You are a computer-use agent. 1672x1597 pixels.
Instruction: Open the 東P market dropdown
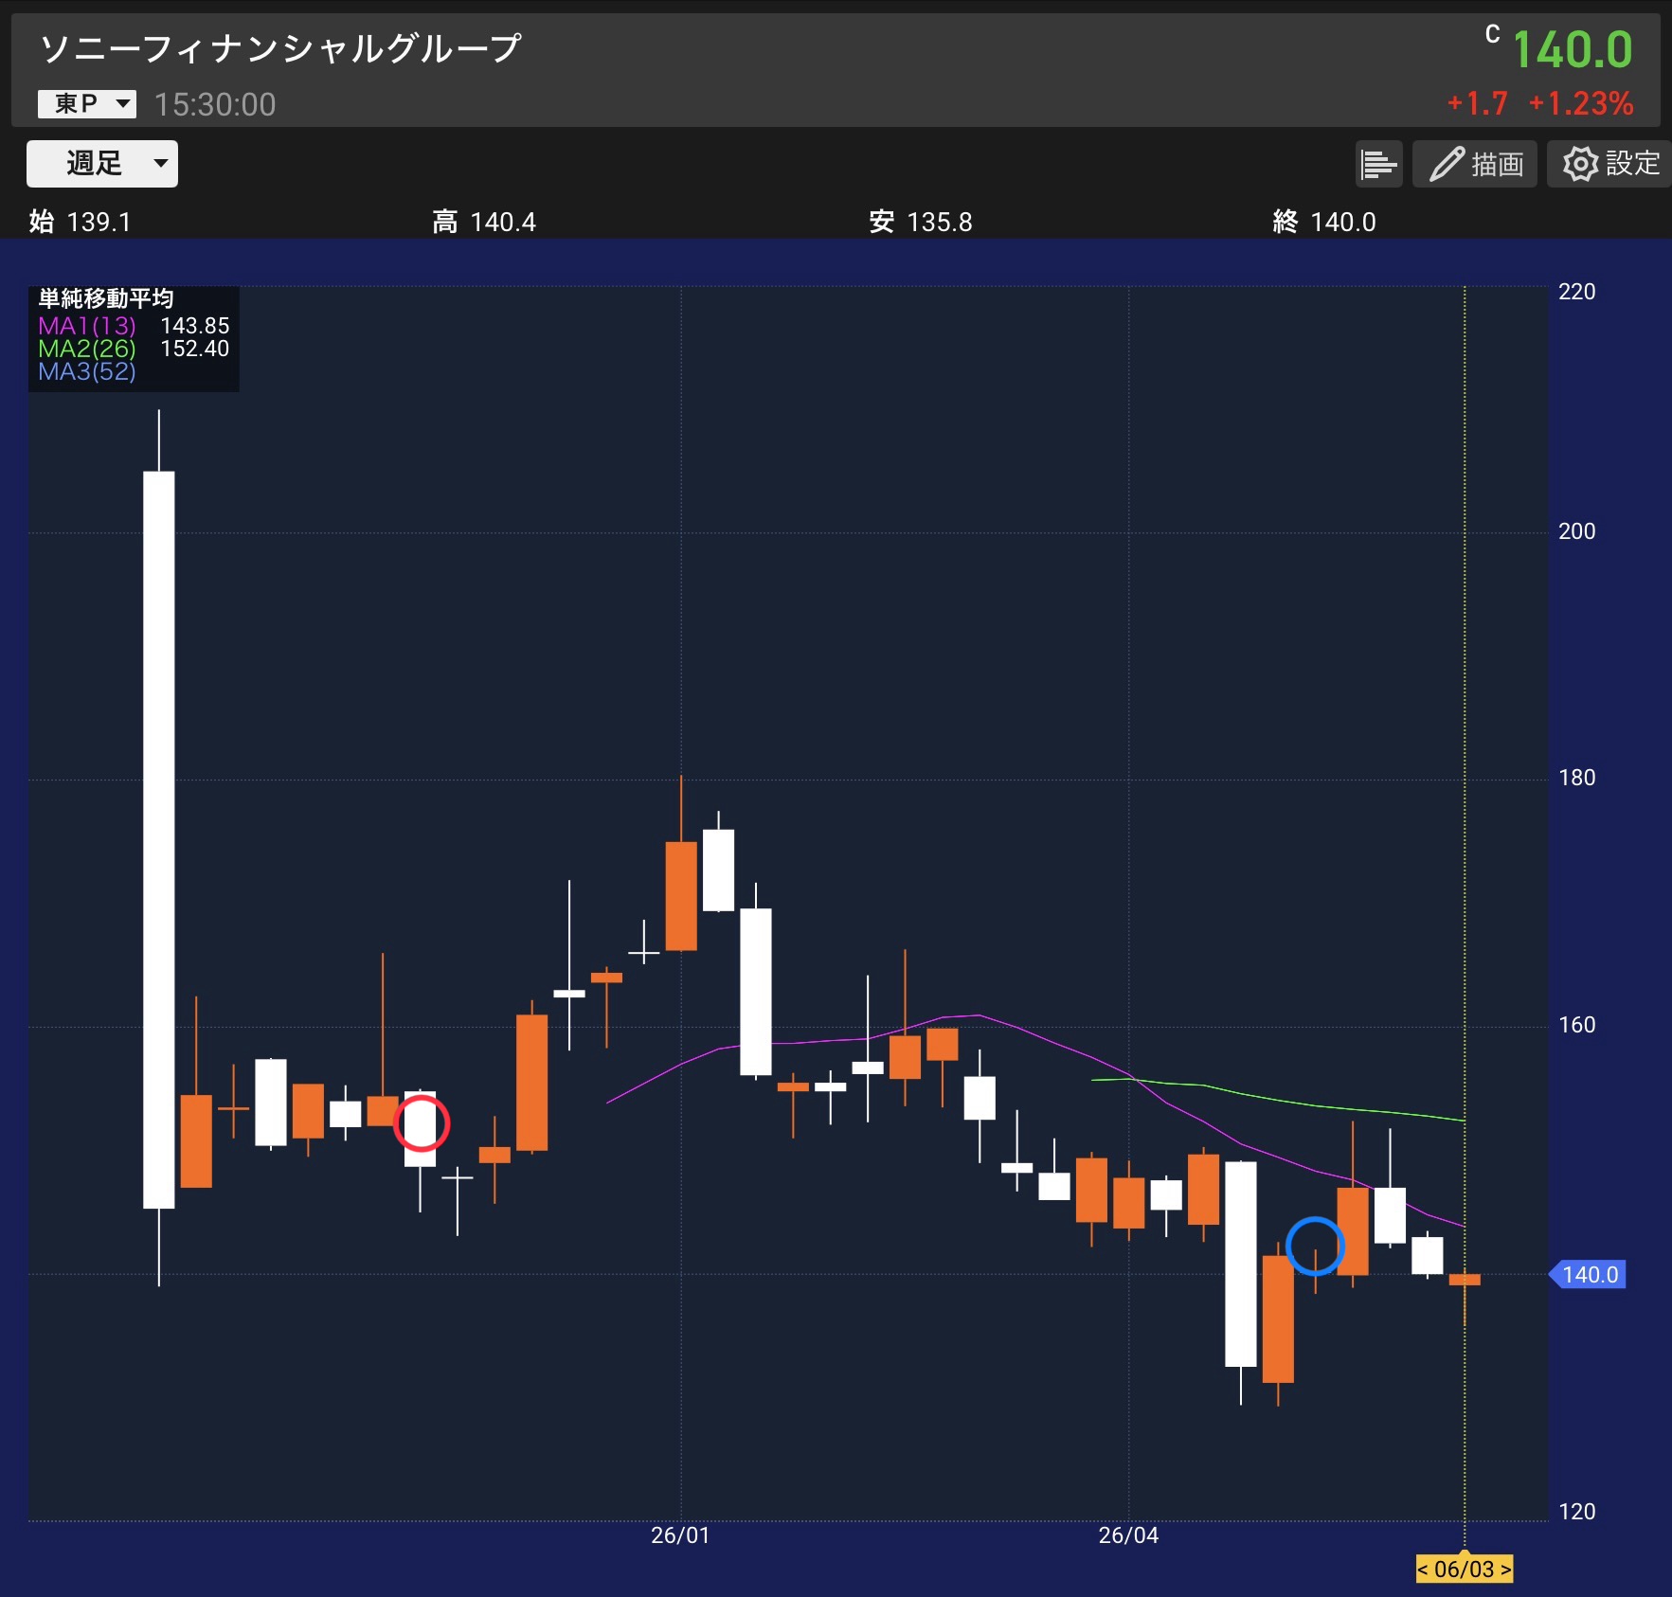(87, 103)
